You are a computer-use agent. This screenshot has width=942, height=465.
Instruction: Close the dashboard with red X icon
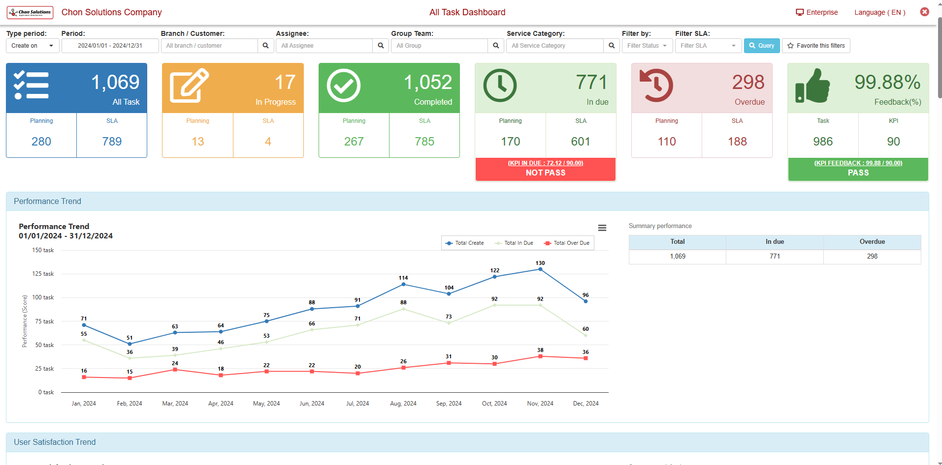coord(924,12)
